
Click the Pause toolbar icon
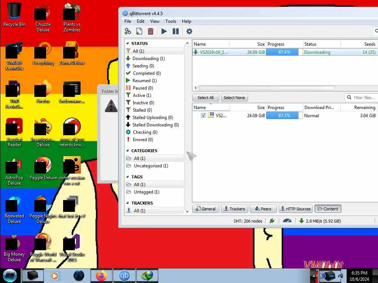click(x=176, y=31)
